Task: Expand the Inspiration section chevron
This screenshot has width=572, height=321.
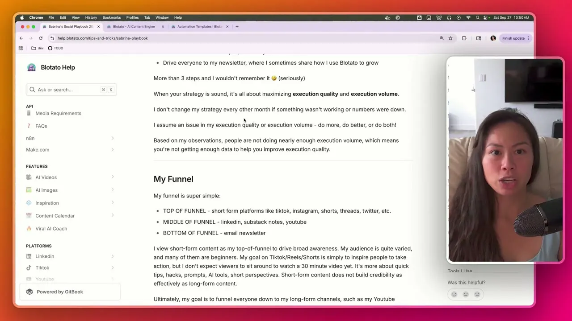Action: [x=113, y=203]
